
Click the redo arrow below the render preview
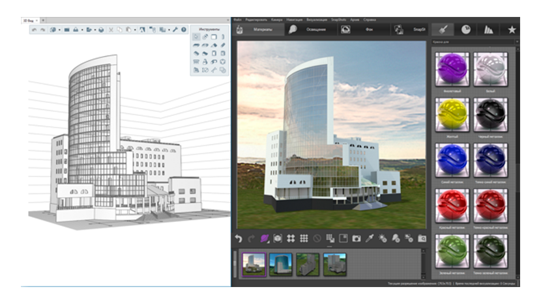click(251, 238)
